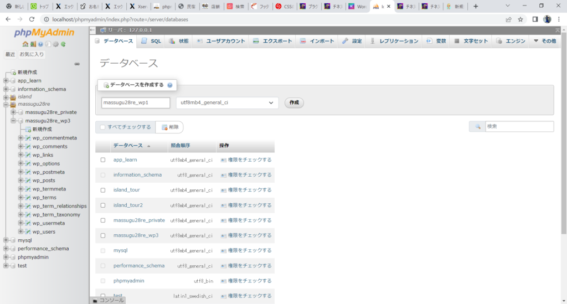Image resolution: width=567 pixels, height=304 pixels.
Task: Check the massugu28re_private database checkbox
Action: pos(103,220)
